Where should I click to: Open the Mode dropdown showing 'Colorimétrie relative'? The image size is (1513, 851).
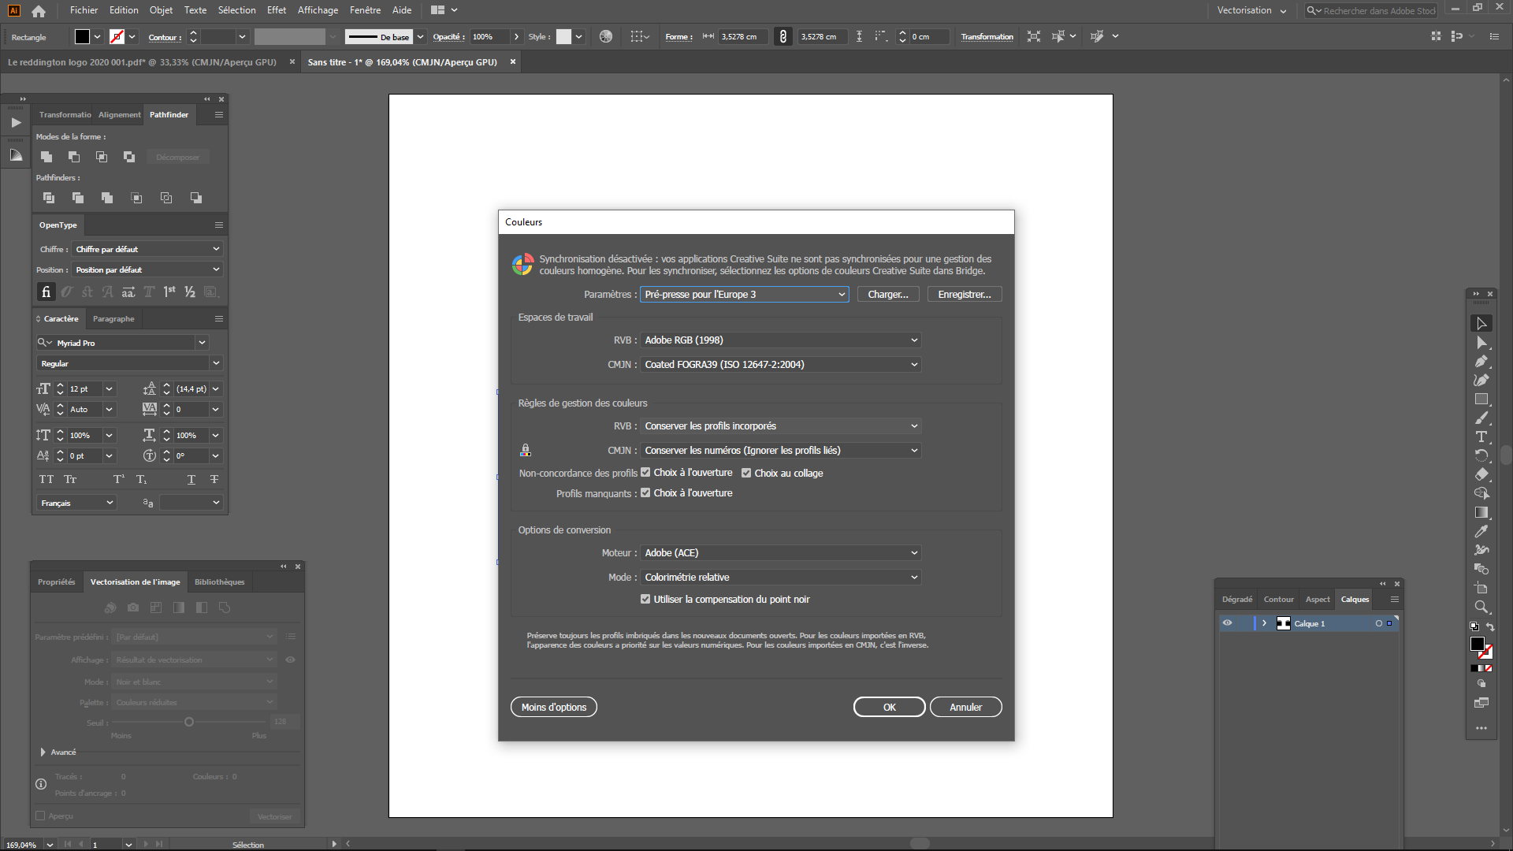point(780,577)
